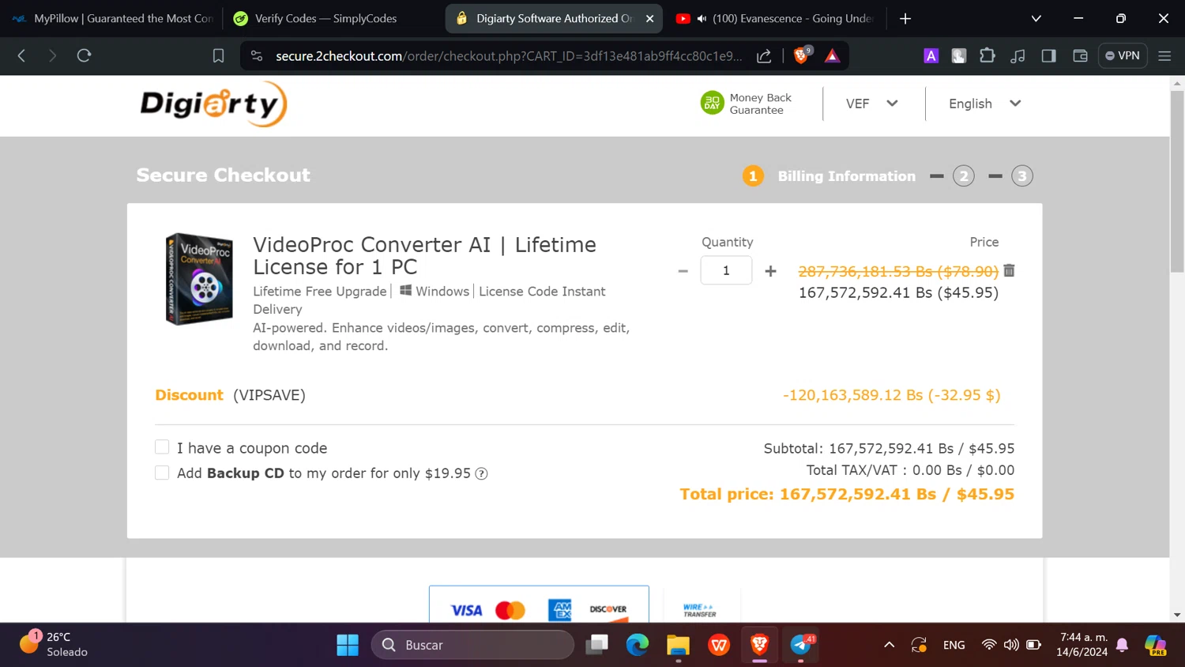Image resolution: width=1185 pixels, height=667 pixels.
Task: Click checkout step 2 circle
Action: (963, 176)
